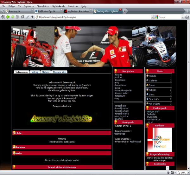Reload the current page
Image resolution: width=190 pixels, height=175 pixels.
pyautogui.click(x=22, y=17)
